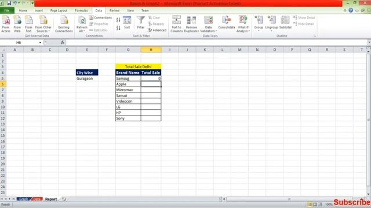The image size is (371, 208).
Task: Undo the last action
Action: pos(15,3)
